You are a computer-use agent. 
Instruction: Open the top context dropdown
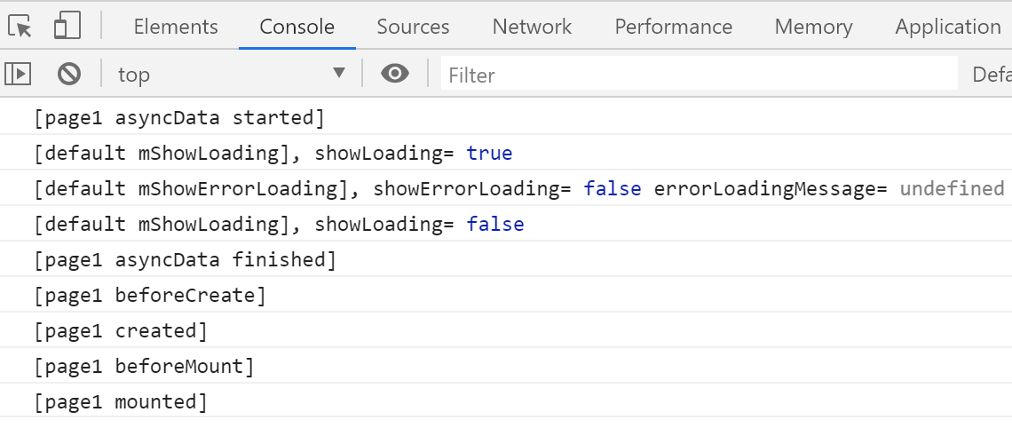pos(231,74)
